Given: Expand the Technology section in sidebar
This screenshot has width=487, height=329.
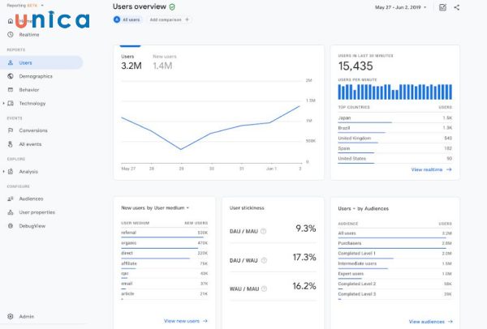Looking at the screenshot, I should tap(4, 103).
